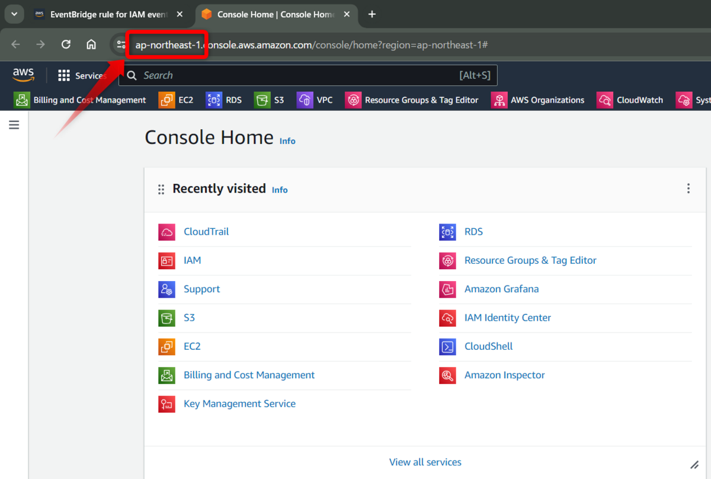View site information icon in address bar
This screenshot has width=711, height=479.
[121, 44]
